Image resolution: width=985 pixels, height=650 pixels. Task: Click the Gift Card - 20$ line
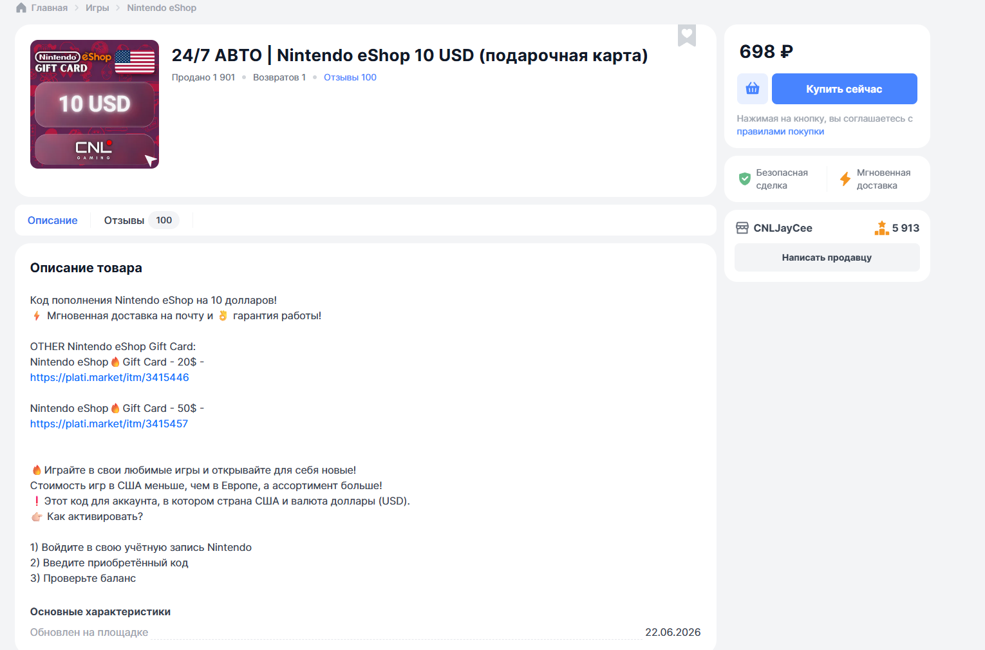117,362
